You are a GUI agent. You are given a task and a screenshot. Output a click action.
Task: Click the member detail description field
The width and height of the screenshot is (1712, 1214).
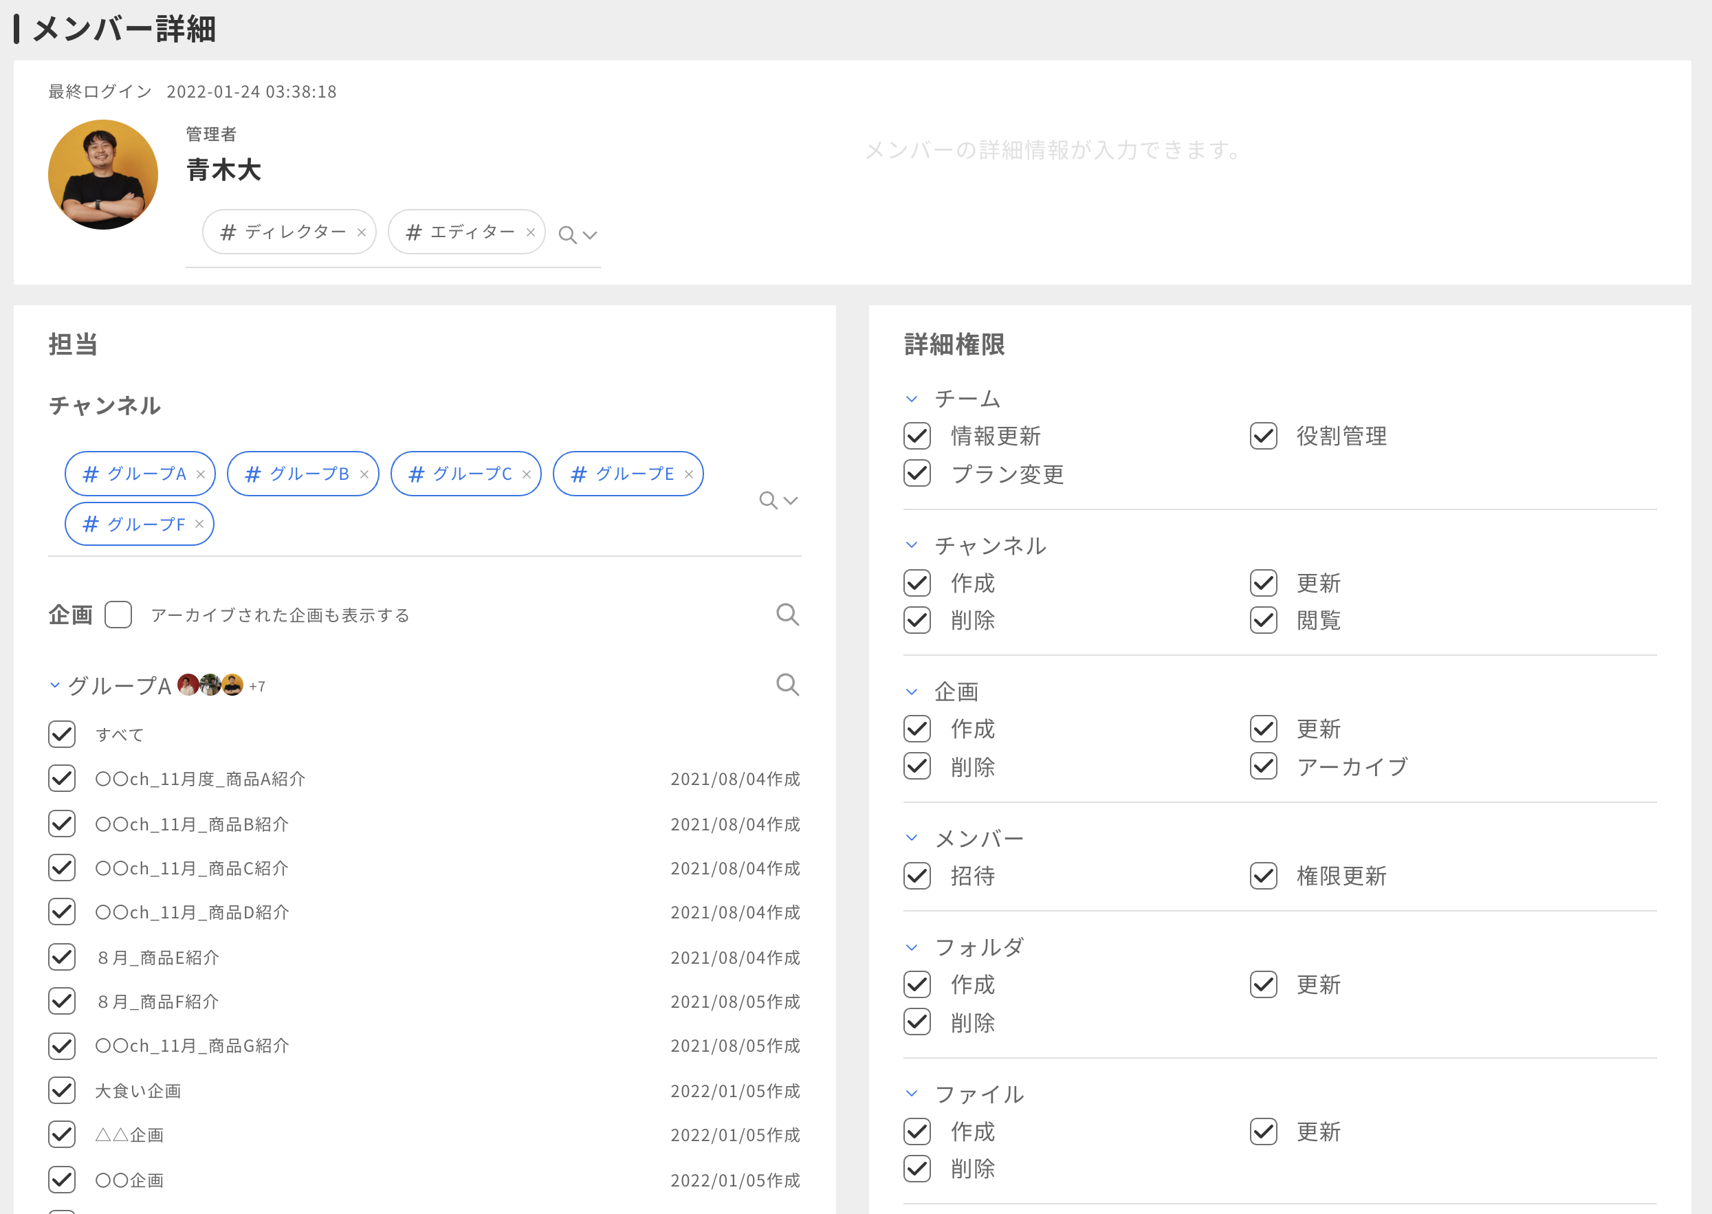tap(1054, 151)
